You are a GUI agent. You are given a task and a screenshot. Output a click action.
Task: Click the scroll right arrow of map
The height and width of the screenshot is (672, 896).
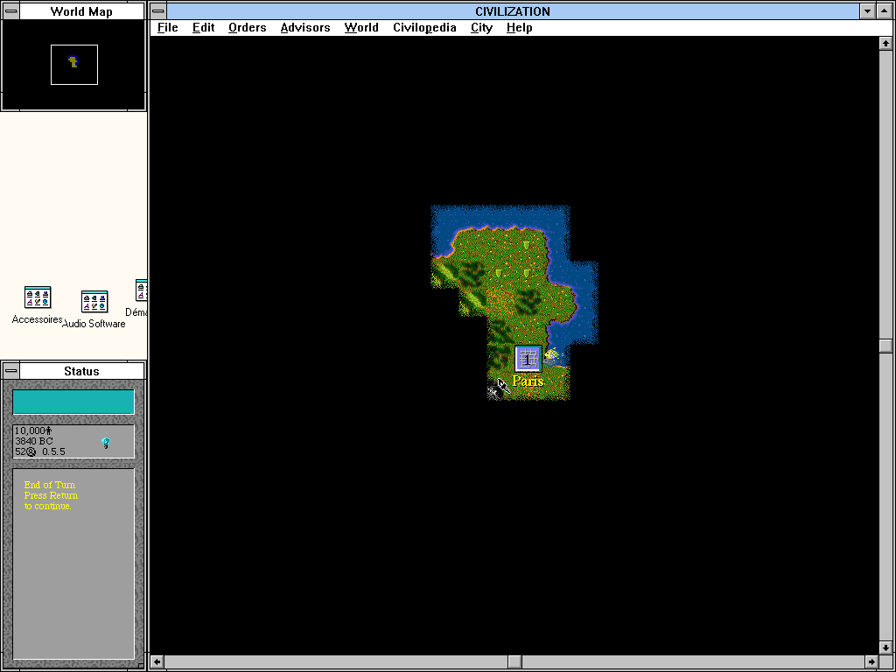pos(871,661)
